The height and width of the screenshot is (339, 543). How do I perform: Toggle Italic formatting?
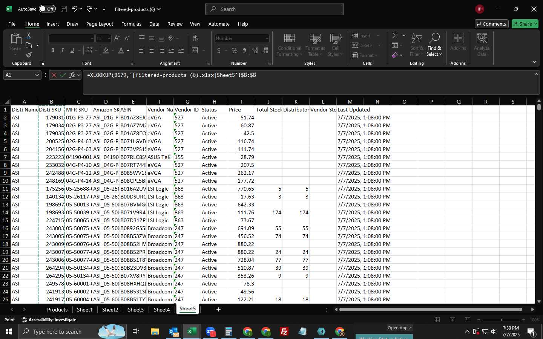(63, 50)
